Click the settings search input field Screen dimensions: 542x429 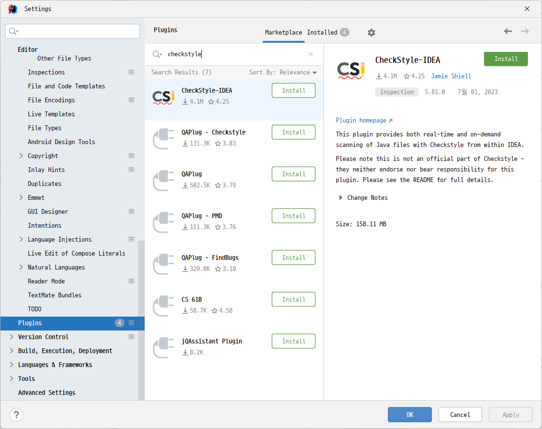[x=73, y=31]
